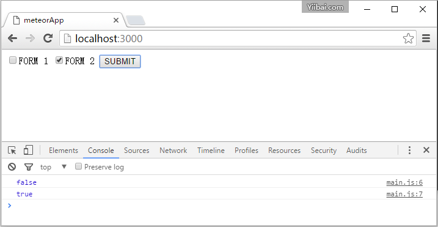Maximize the Chrome window
Image resolution: width=438 pixels, height=227 pixels.
[x=395, y=9]
